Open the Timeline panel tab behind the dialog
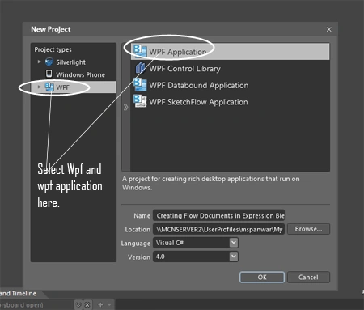The width and height of the screenshot is (364, 310). (19, 293)
